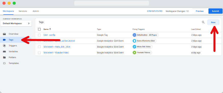Switch to the Workspace tab
The image size is (223, 93).
click(x=8, y=11)
